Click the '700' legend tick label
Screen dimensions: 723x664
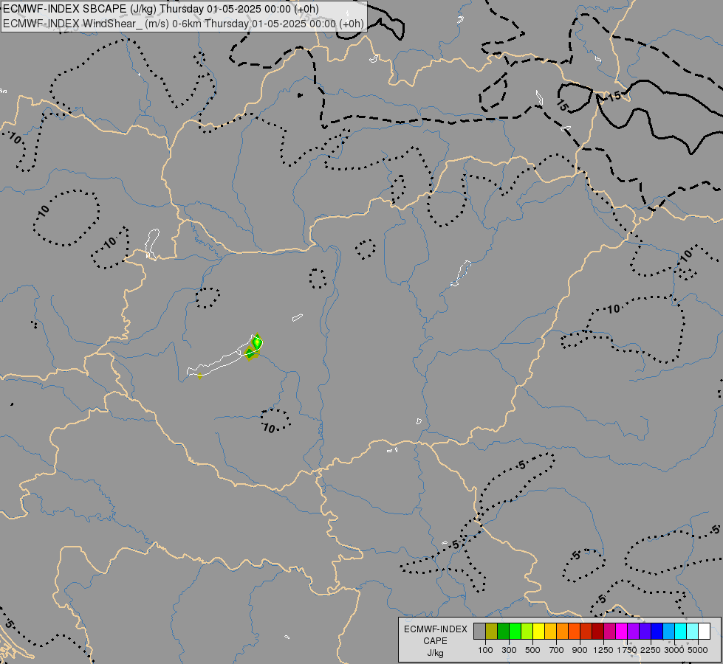pyautogui.click(x=557, y=650)
